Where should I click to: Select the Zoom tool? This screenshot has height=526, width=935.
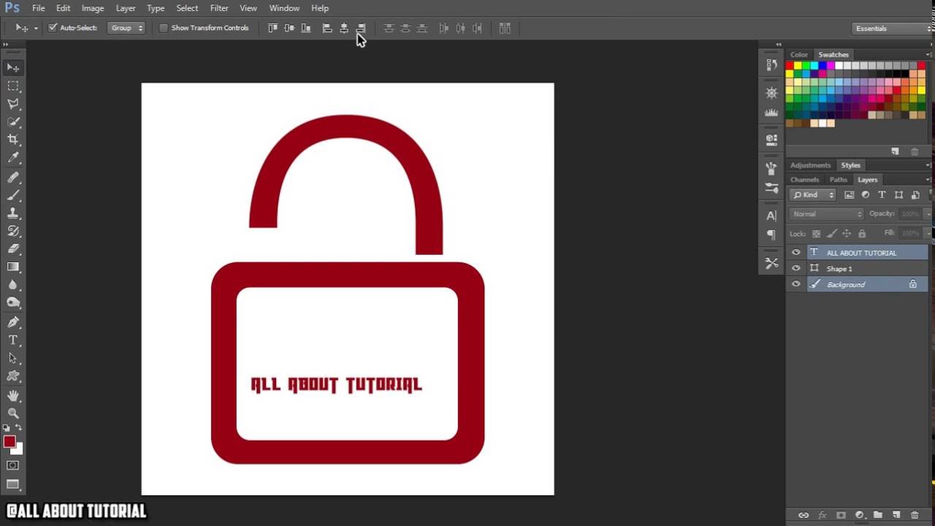[x=13, y=413]
